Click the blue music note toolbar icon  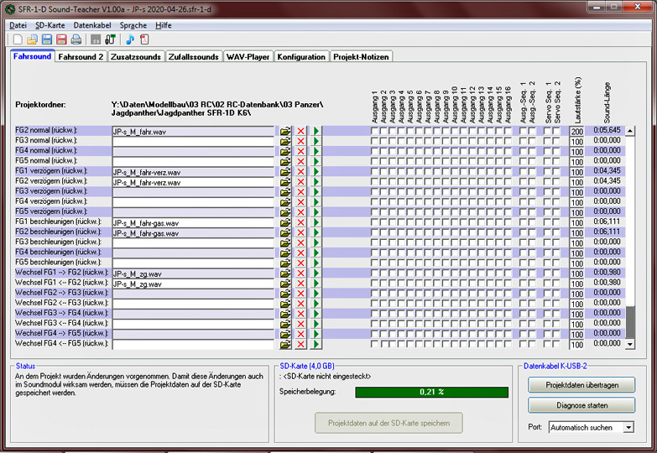click(x=130, y=39)
